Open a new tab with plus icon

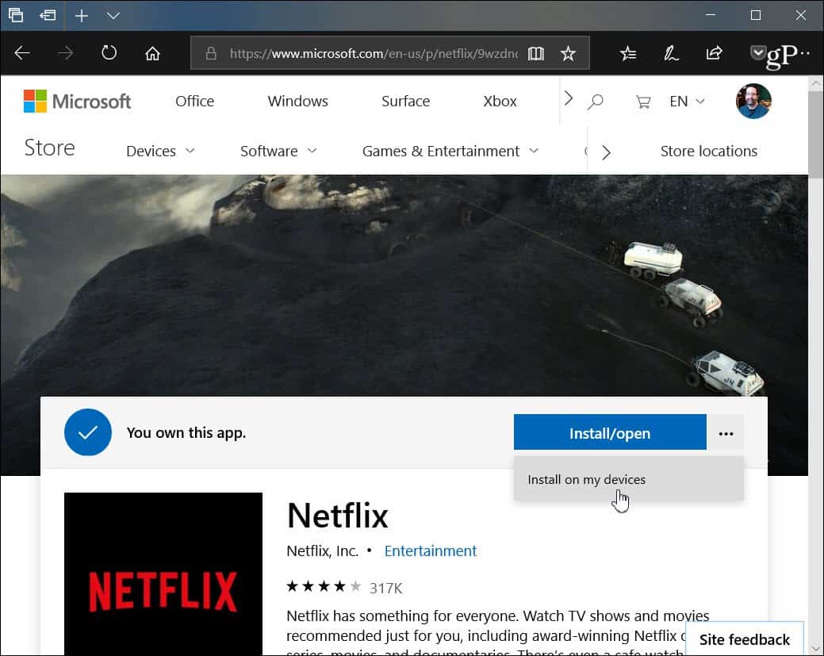(x=82, y=16)
